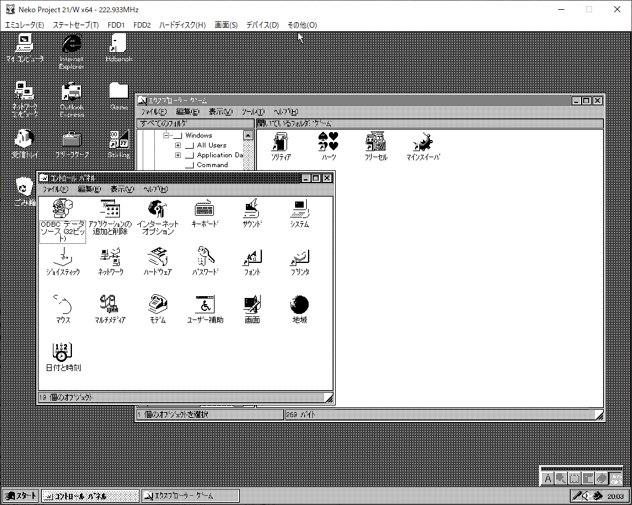This screenshot has height=505, width=632.
Task: Select the Hdbench desktop shortcut
Action: [x=119, y=48]
